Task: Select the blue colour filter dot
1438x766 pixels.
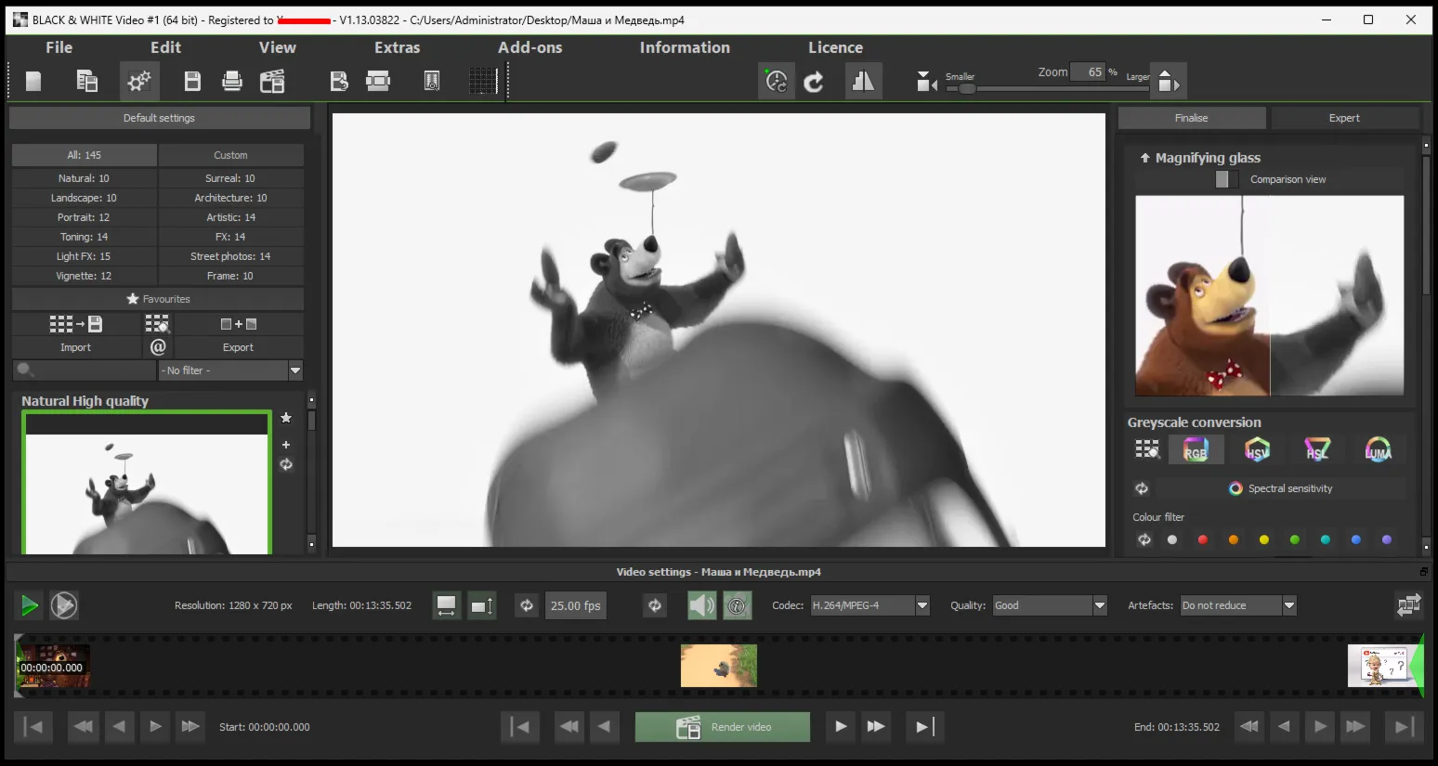Action: coord(1356,539)
